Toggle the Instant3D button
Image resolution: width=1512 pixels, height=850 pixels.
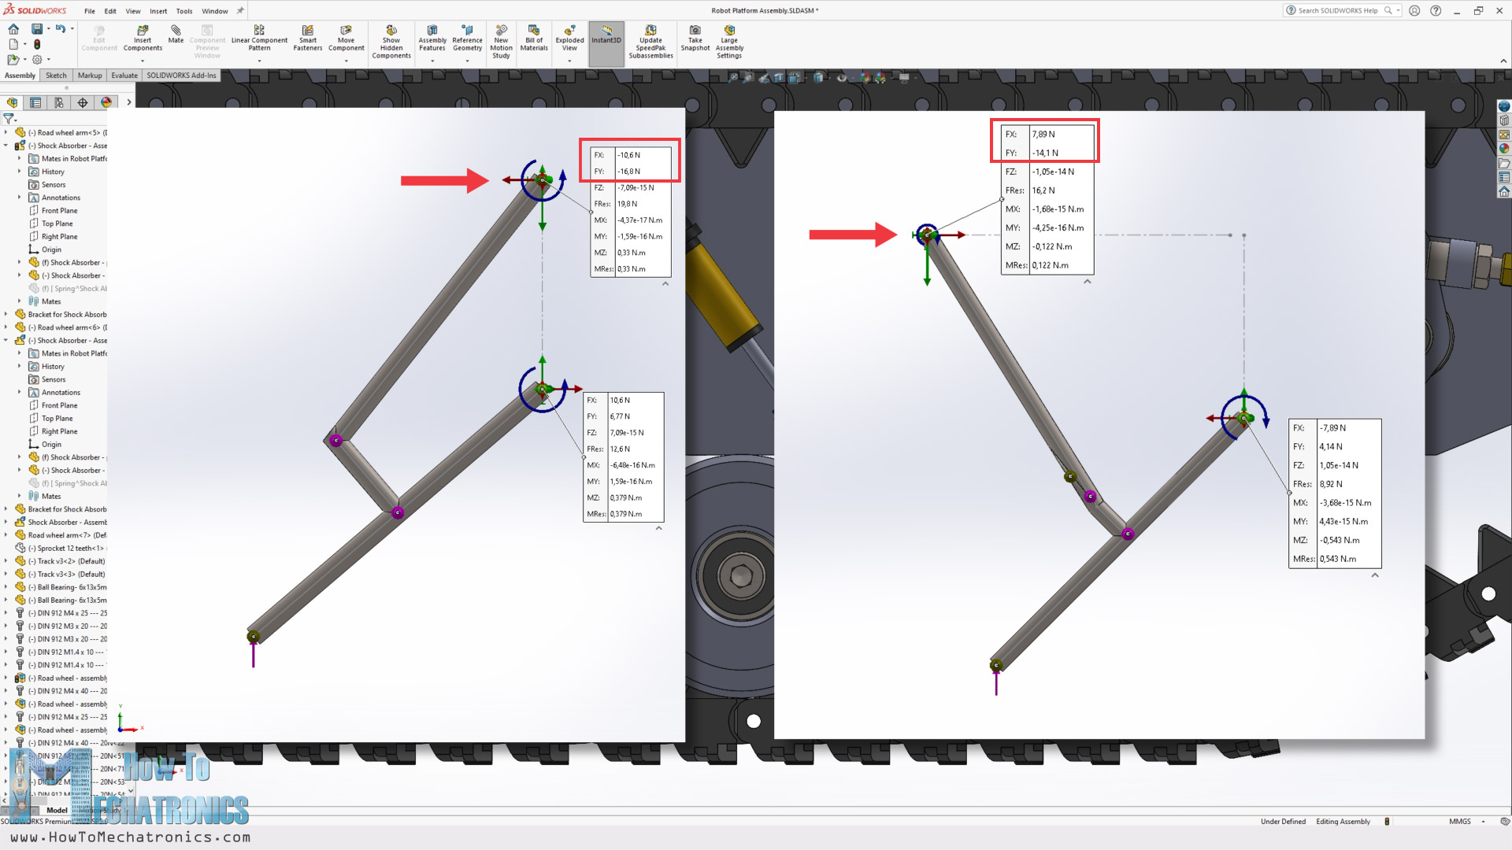pyautogui.click(x=606, y=35)
